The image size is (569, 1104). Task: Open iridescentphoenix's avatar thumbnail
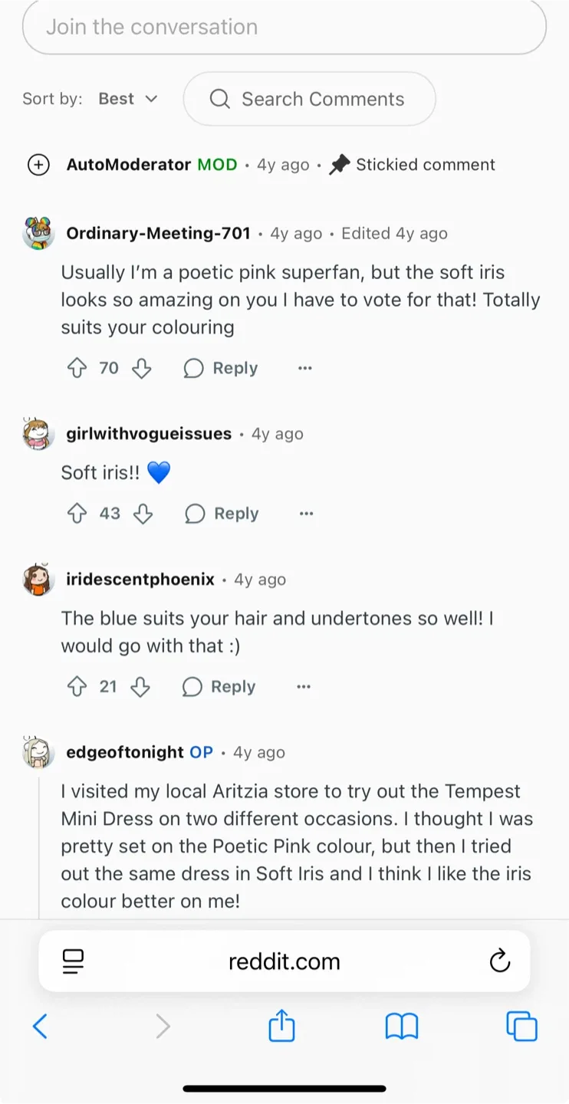pos(38,580)
